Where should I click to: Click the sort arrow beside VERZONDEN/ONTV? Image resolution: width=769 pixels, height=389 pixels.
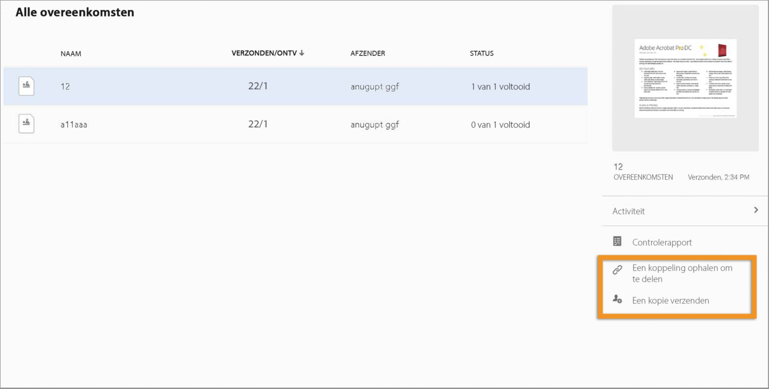tap(302, 53)
